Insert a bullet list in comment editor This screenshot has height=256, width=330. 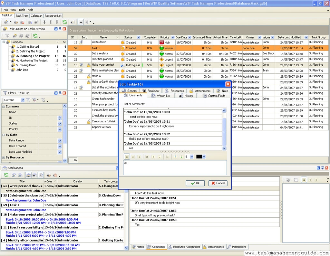tap(167, 157)
